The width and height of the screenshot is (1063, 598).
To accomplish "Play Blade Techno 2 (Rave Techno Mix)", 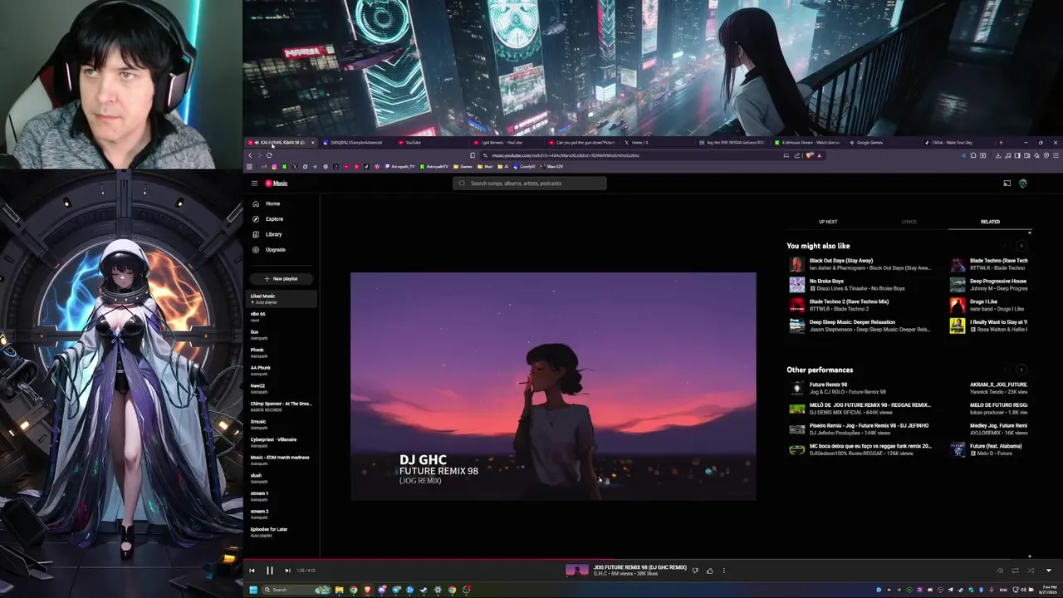I will 860,305.
